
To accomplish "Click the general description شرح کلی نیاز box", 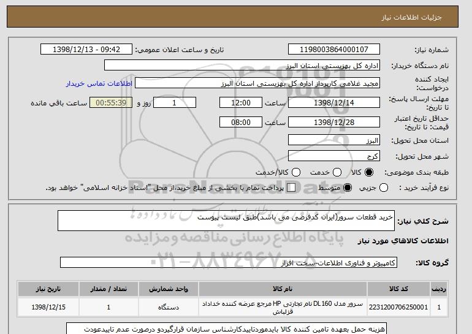I will tap(226, 221).
